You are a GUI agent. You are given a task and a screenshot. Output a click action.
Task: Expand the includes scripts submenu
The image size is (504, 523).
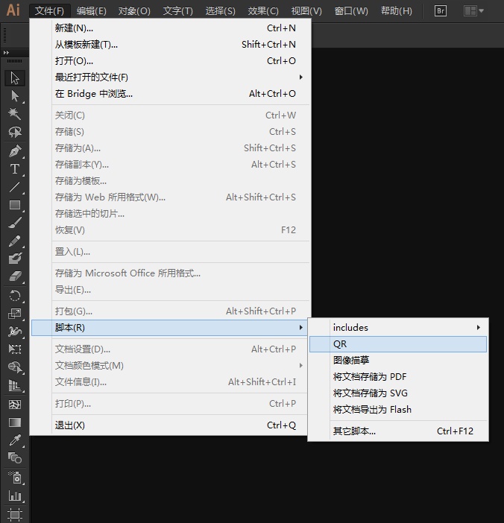pos(398,328)
